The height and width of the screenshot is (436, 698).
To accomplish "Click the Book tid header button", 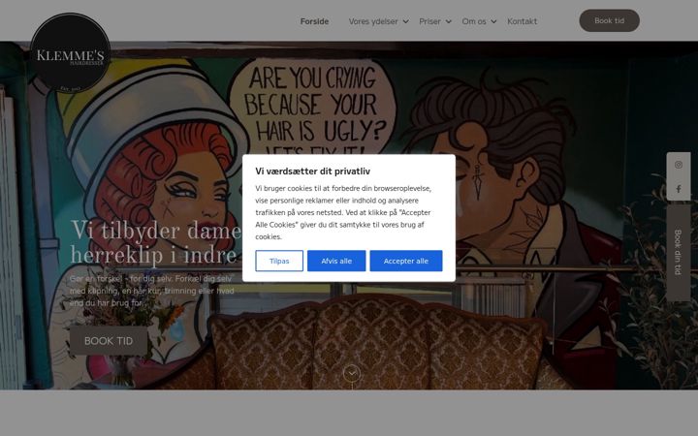I will coord(610,20).
